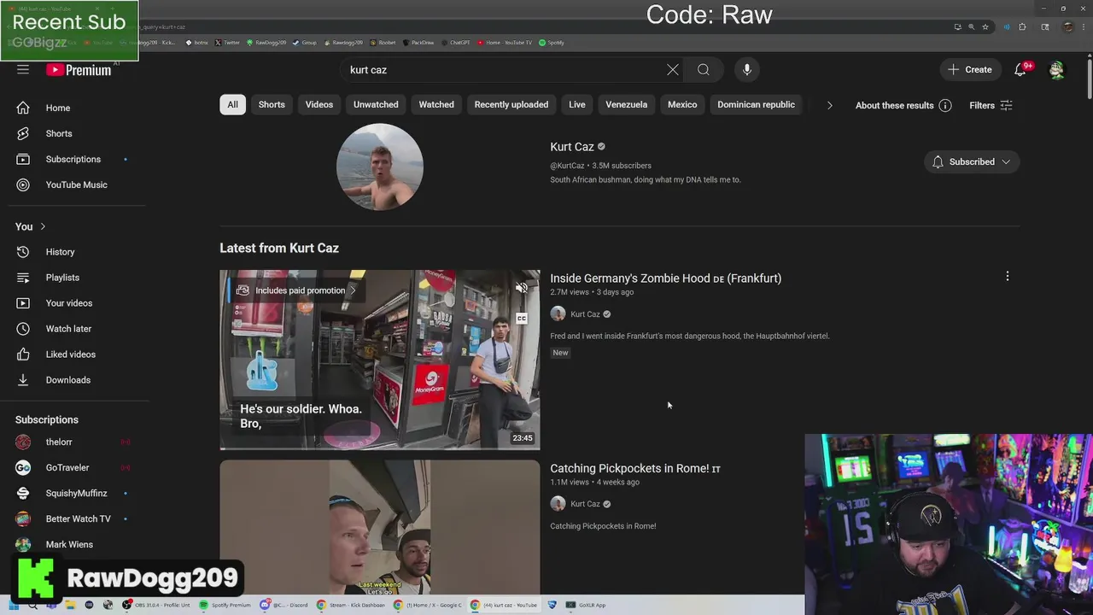
Task: Expand the Subscribed dropdown
Action: [972, 161]
